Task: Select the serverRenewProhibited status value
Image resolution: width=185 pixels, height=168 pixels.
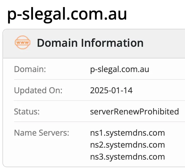Action: [x=134, y=112]
